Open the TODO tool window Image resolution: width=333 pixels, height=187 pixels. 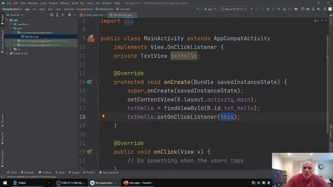[x=11, y=172]
